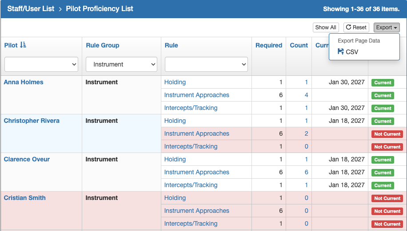407x231 pixels.
Task: Click the CSV export file icon
Action: (340, 51)
